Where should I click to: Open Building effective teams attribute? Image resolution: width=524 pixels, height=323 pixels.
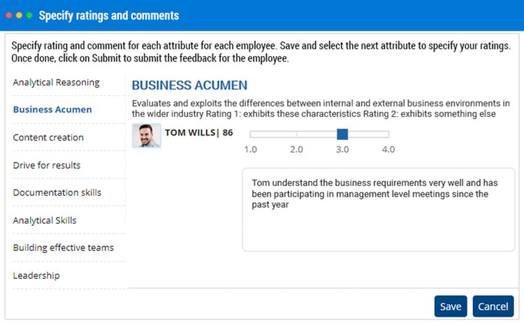point(63,247)
